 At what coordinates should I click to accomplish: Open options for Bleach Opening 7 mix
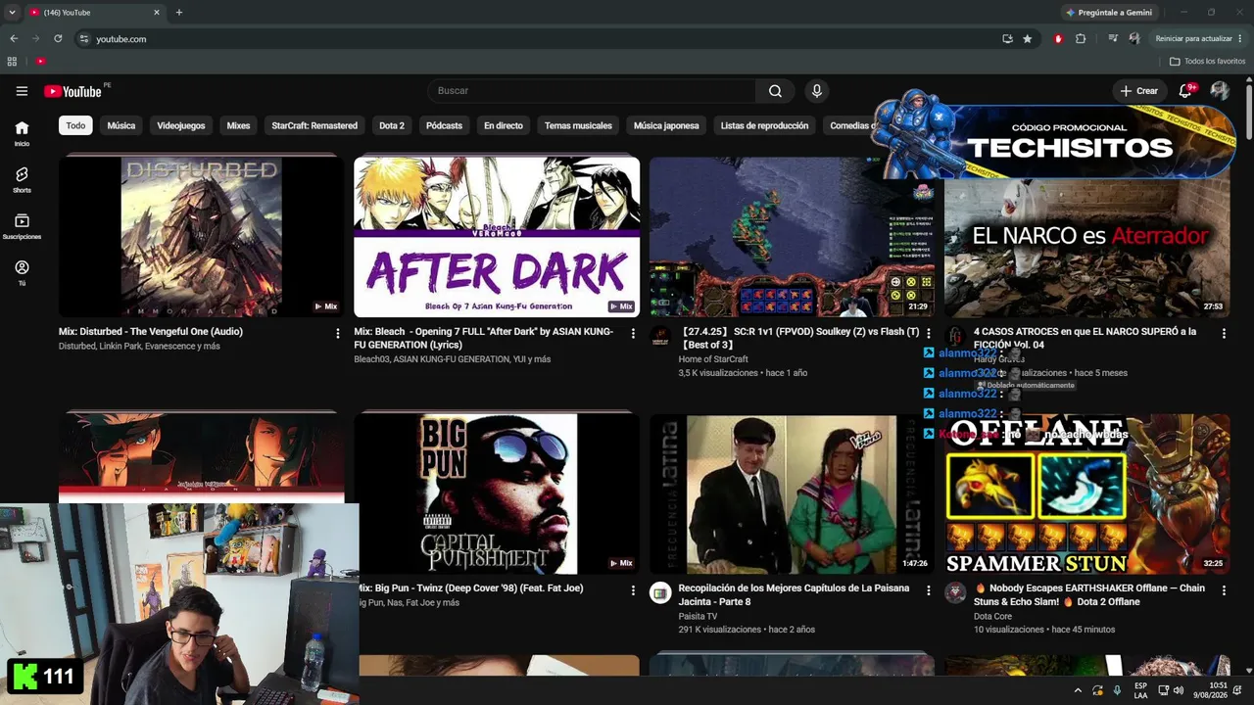tap(633, 333)
